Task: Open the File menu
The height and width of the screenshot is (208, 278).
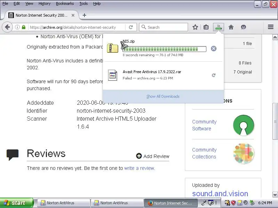Action: point(5,3)
